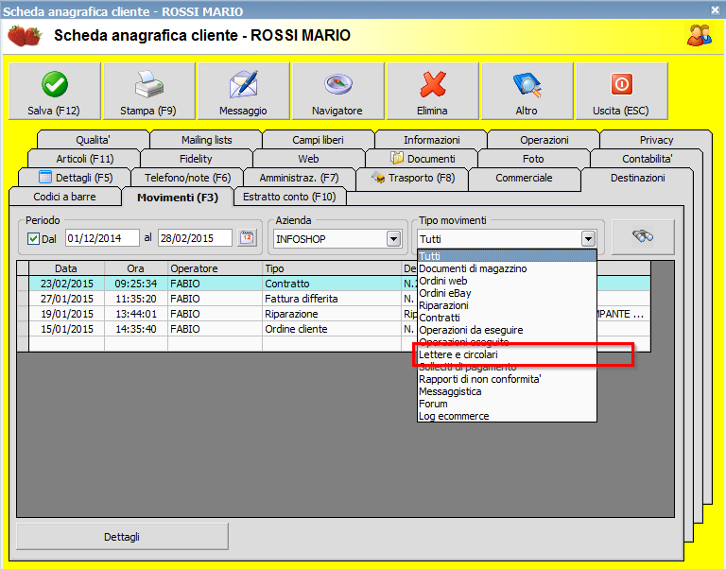The height and width of the screenshot is (569, 726).
Task: Select Ordini web option
Action: [x=507, y=281]
